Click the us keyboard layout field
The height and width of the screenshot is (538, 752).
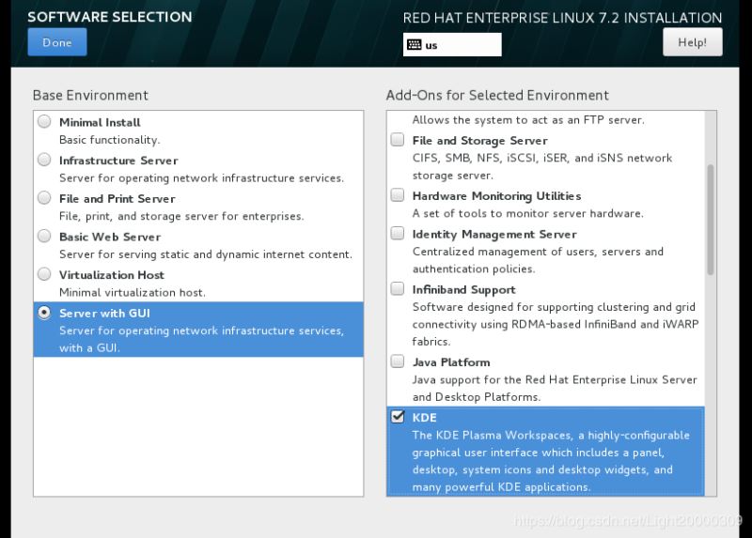461,44
